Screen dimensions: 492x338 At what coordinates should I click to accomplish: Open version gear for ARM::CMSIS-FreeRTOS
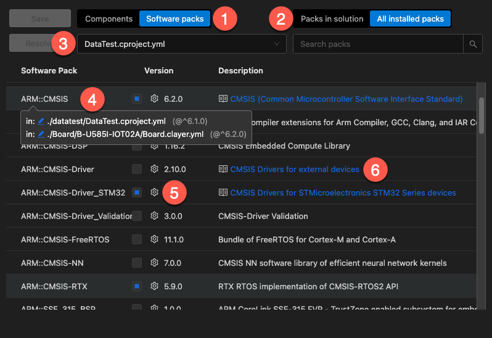click(154, 239)
